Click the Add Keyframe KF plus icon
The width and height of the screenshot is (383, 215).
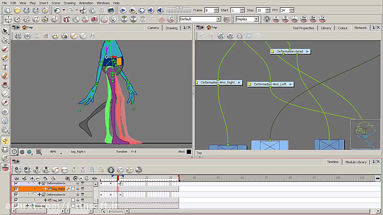click(x=37, y=170)
